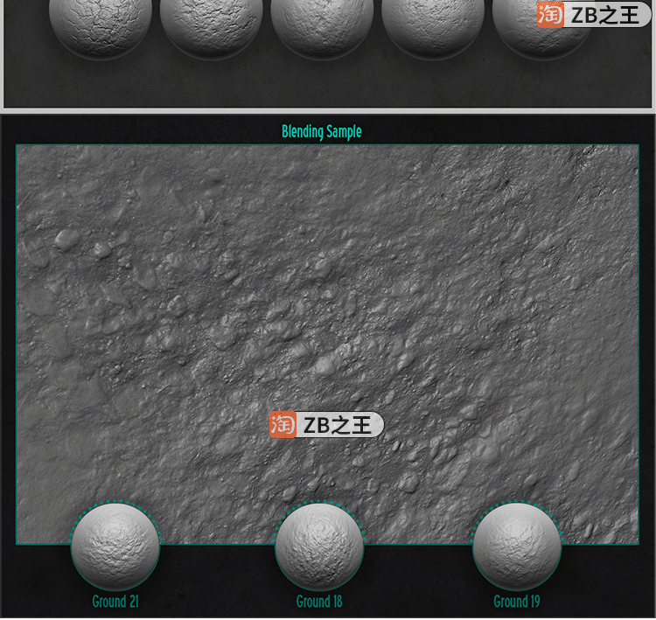Click the large blended ground texture preview
Image resolution: width=656 pixels, height=620 pixels.
pyautogui.click(x=327, y=344)
